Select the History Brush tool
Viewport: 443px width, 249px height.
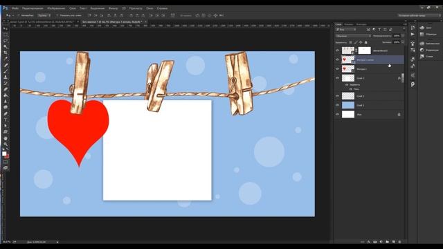click(x=6, y=83)
